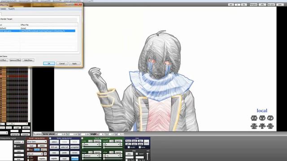Image resolution: width=287 pixels, height=161 pixels.
Task: Switch to top view
Action: [x=140, y=141]
